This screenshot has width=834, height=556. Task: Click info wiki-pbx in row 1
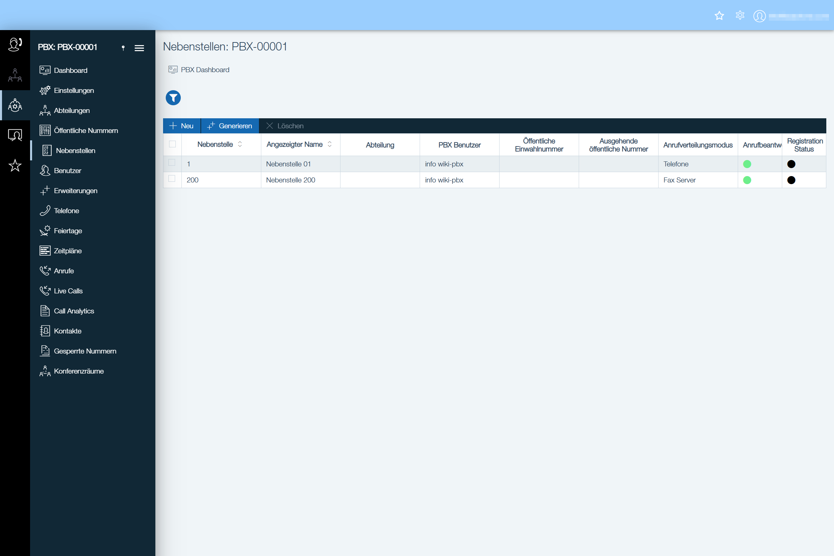[x=444, y=164]
